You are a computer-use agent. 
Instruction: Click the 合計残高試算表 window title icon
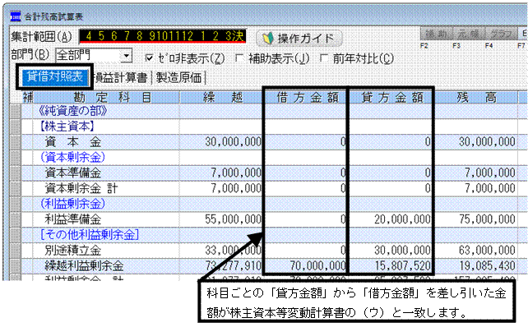click(x=16, y=16)
